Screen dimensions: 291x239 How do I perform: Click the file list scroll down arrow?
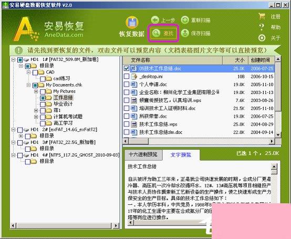click(x=278, y=135)
